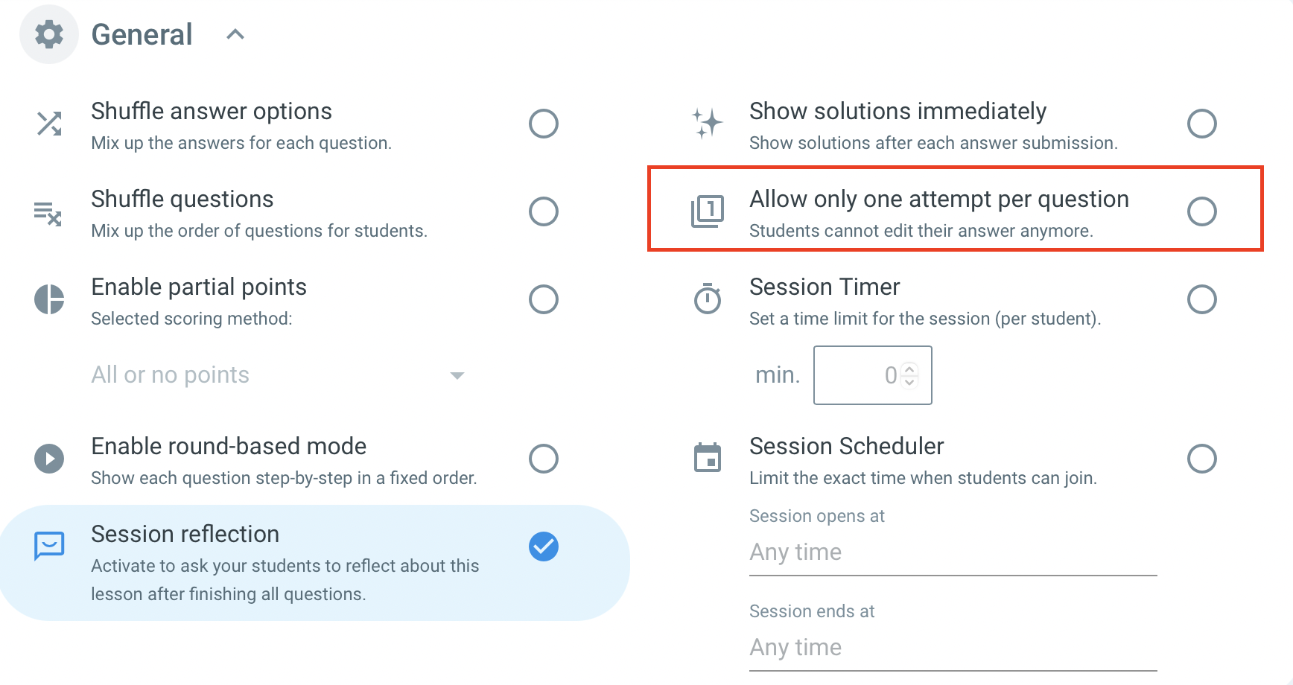Click the round-based mode play icon
The height and width of the screenshot is (685, 1293).
(x=48, y=459)
